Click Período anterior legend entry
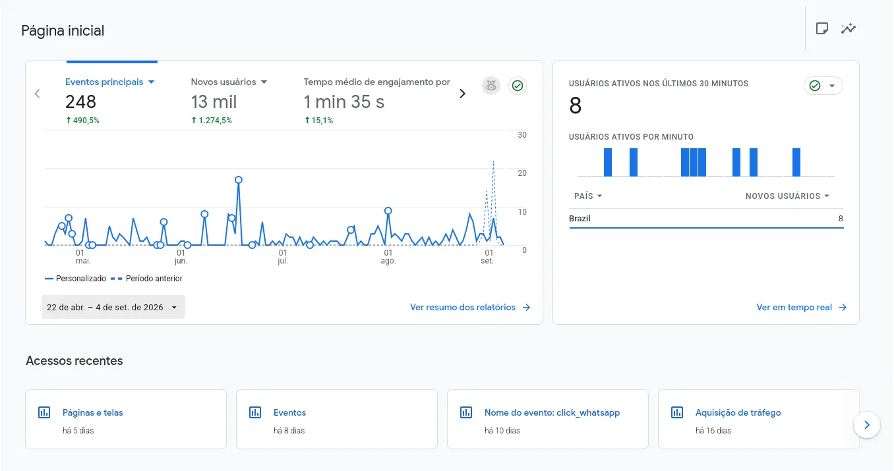Screen dimensions: 894x471 (x=146, y=279)
